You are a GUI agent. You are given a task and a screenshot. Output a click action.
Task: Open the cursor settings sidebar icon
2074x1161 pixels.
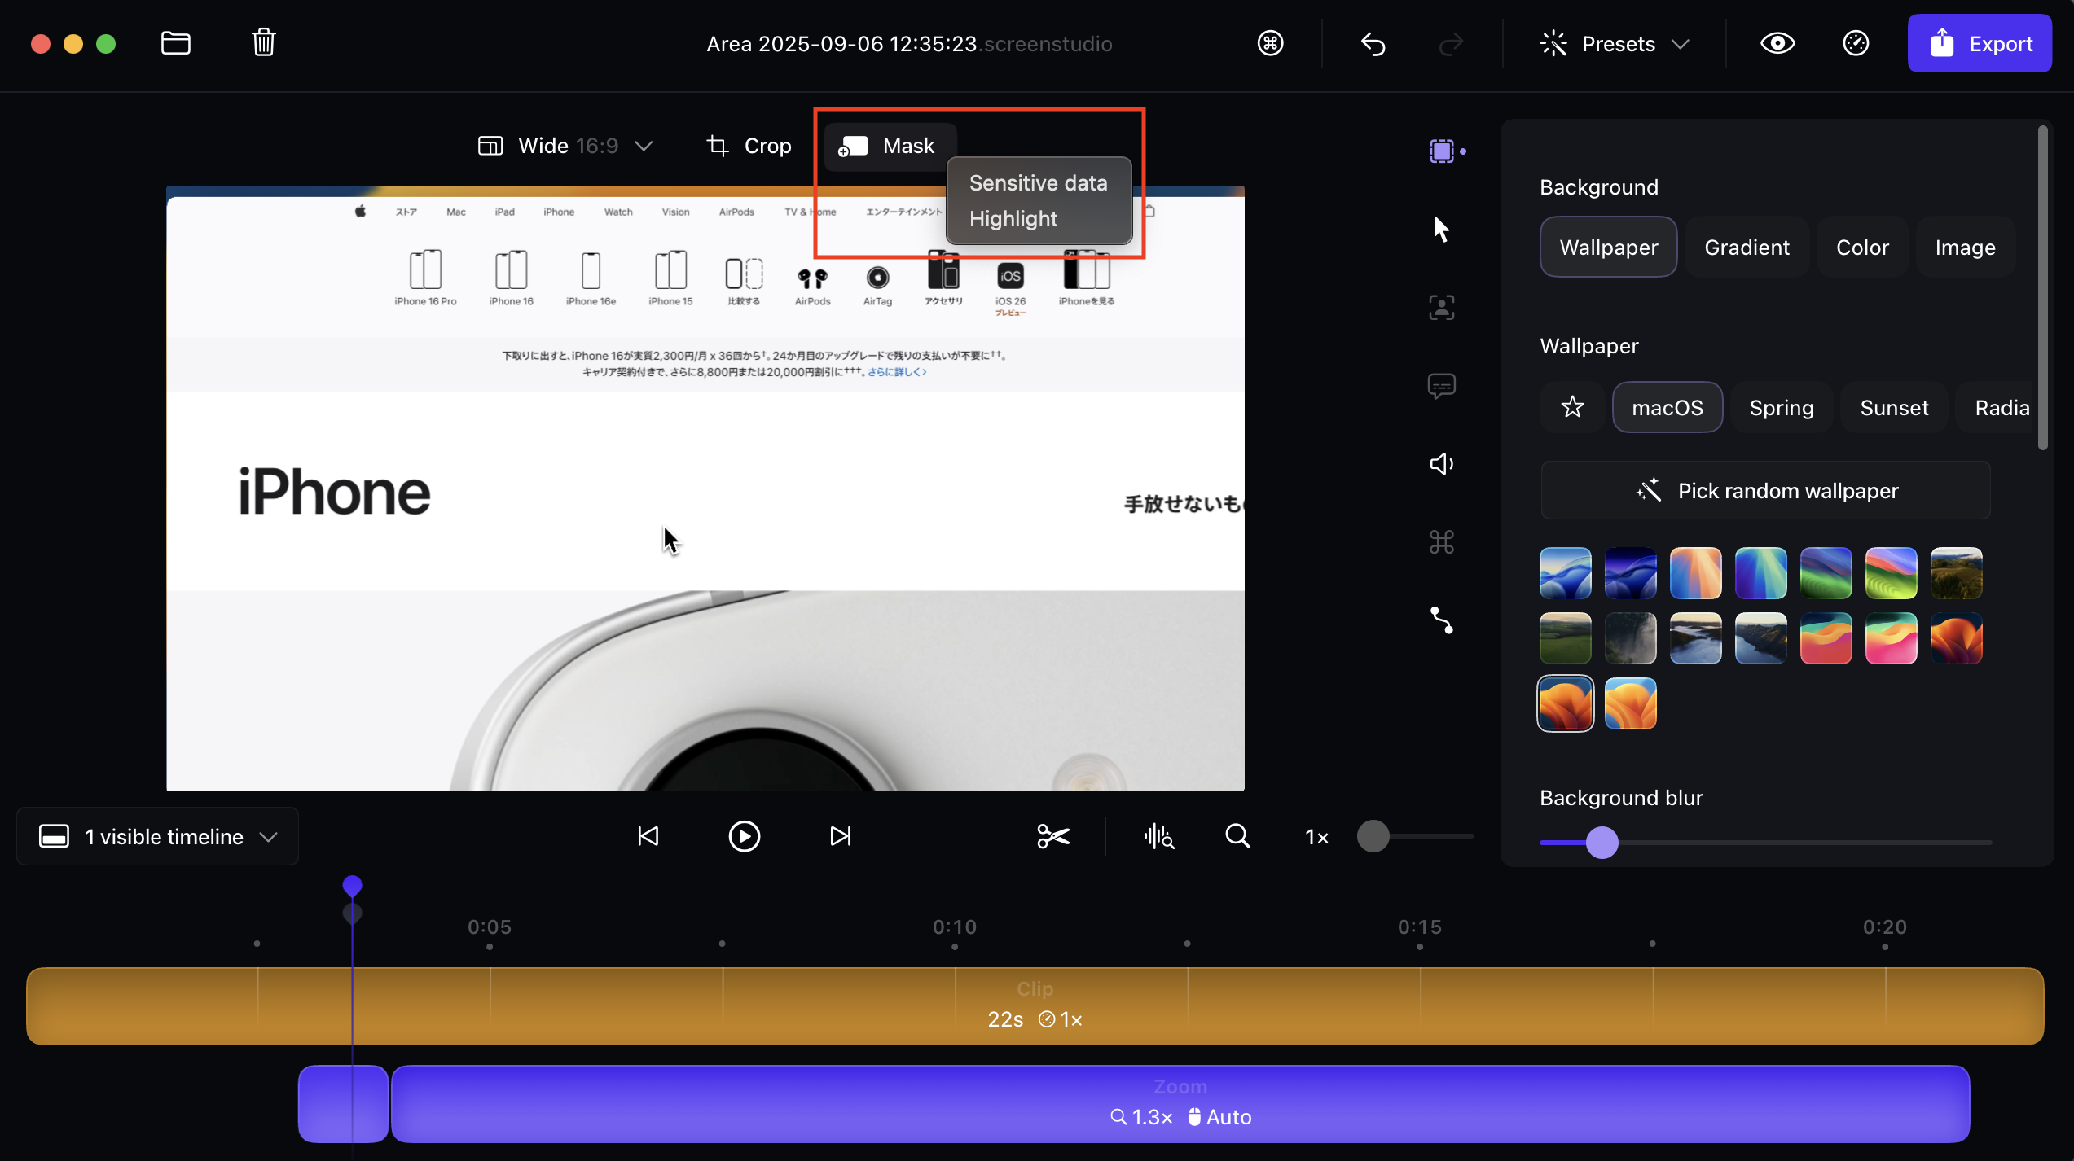tap(1441, 229)
